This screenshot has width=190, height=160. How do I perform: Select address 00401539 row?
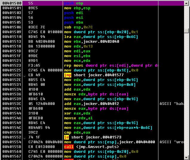pos(12,99)
